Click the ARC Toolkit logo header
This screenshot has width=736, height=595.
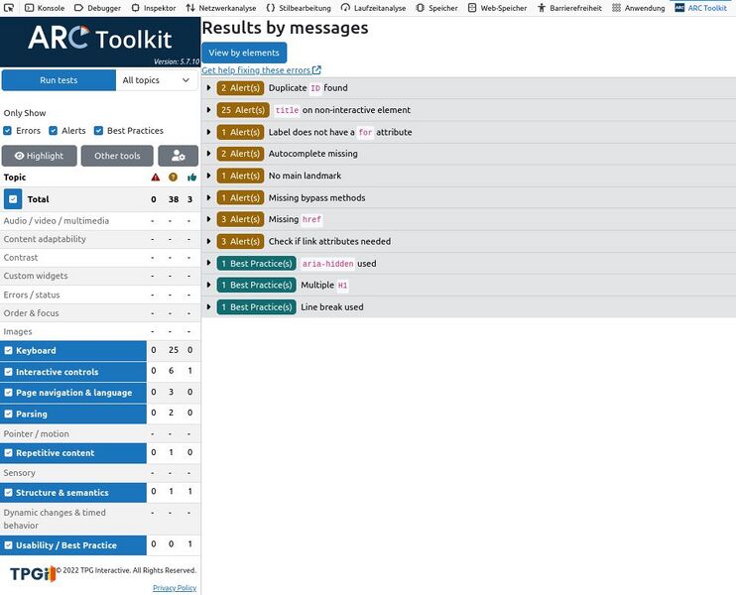click(x=99, y=39)
